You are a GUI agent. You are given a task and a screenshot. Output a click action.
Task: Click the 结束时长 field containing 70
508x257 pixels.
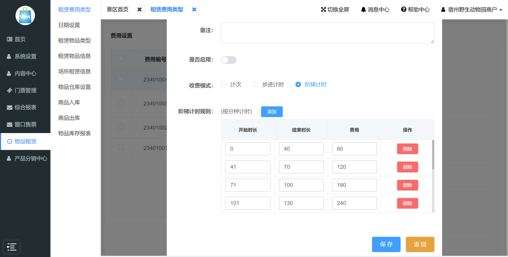[x=301, y=167]
